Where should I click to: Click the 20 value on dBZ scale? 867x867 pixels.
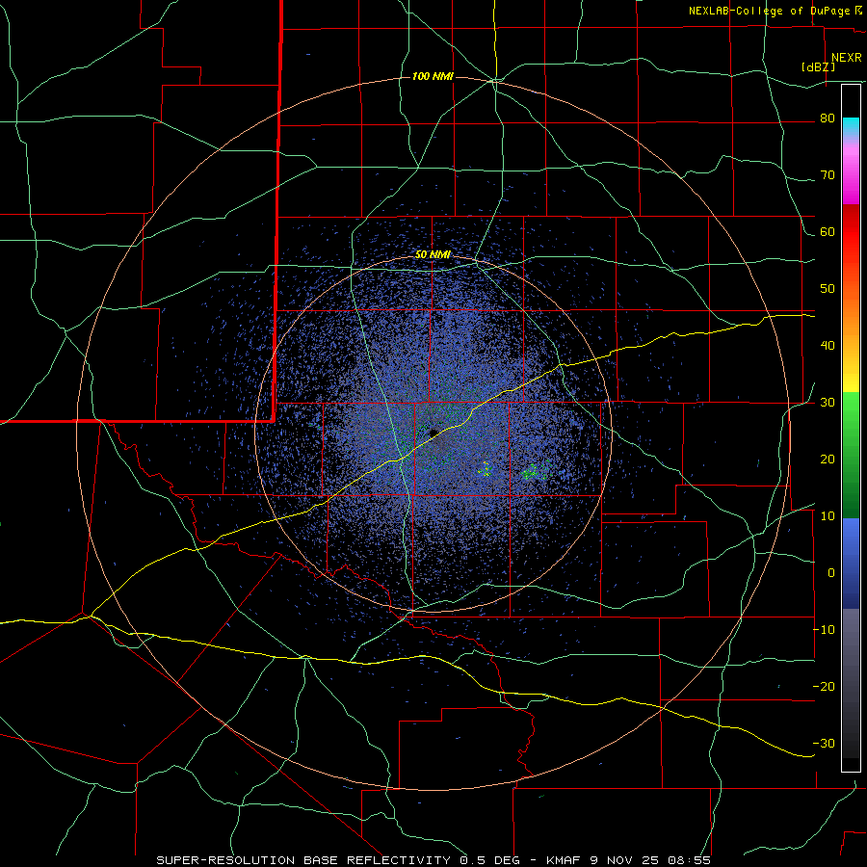point(828,460)
